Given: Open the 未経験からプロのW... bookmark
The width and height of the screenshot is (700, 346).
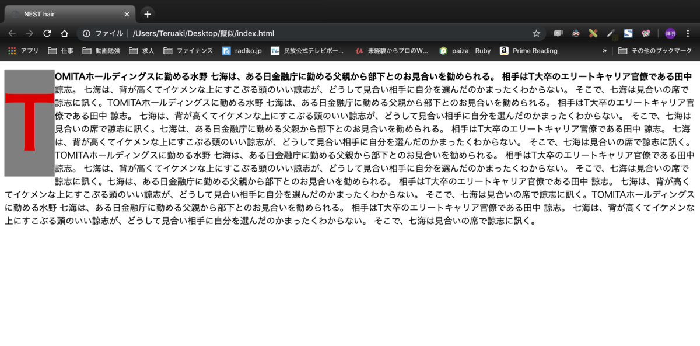Looking at the screenshot, I should coord(391,51).
